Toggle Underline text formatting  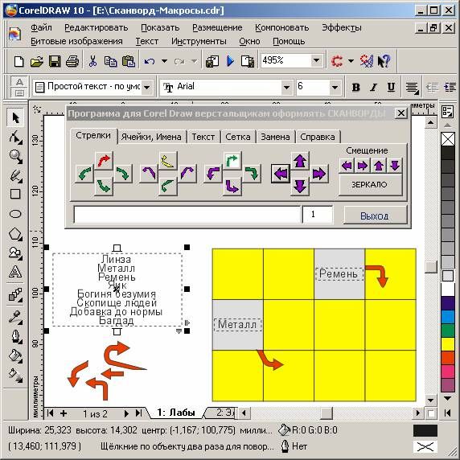[x=391, y=87]
